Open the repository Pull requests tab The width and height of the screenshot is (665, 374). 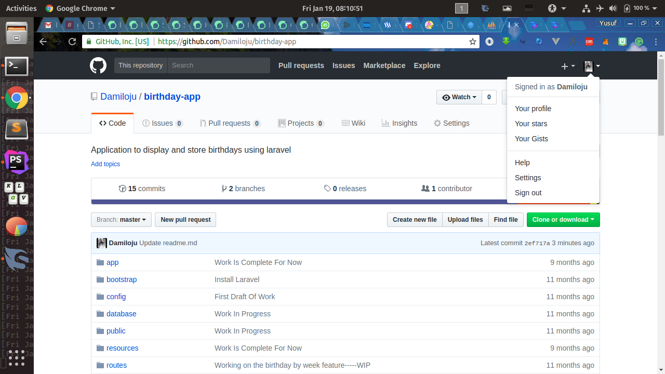click(x=230, y=123)
